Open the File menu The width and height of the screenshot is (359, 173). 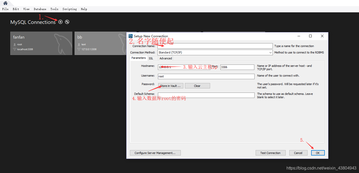click(x=5, y=9)
